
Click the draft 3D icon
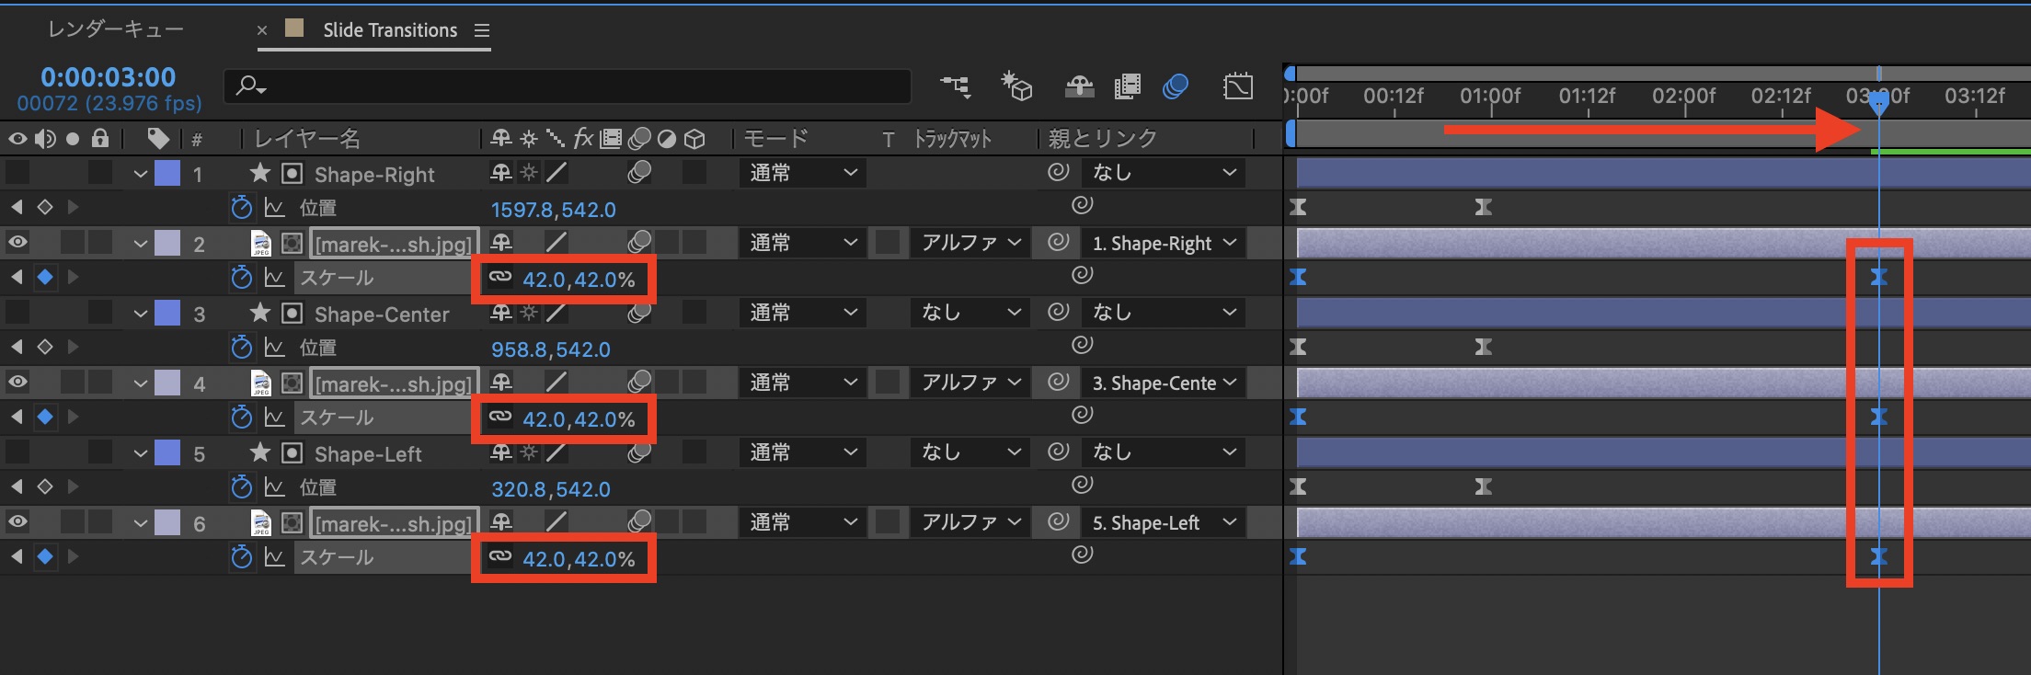click(1016, 86)
